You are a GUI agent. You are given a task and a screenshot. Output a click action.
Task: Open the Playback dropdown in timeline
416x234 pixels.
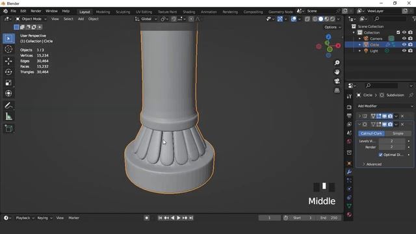[x=25, y=218]
